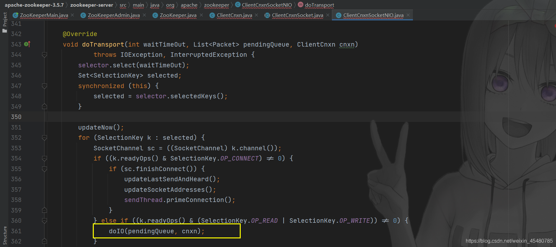
Task: Click the apache breadcrumb item
Action: [189, 5]
